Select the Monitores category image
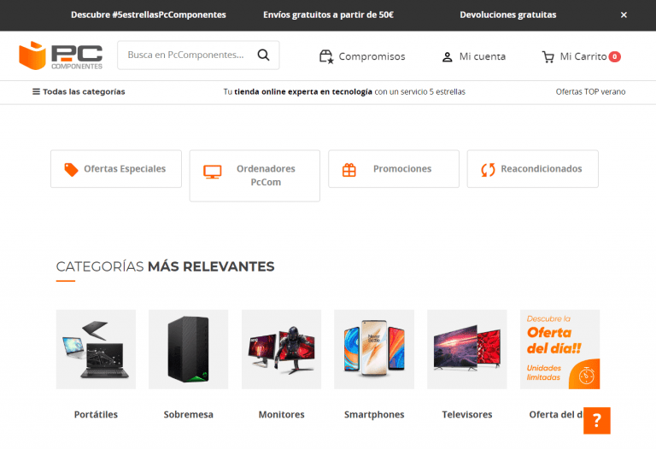 click(281, 349)
